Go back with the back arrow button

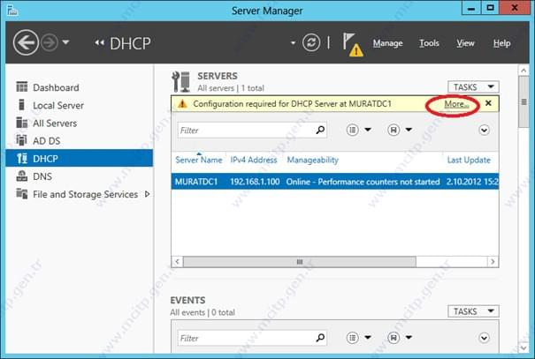[26, 43]
